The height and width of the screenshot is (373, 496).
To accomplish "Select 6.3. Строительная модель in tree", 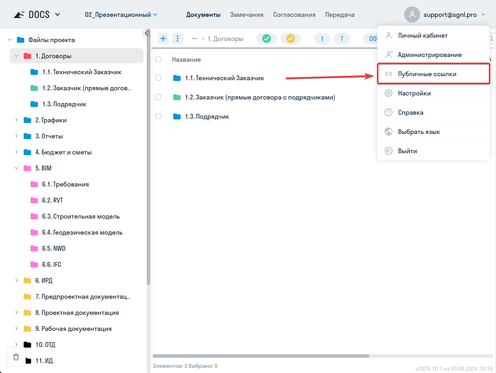I will pyautogui.click(x=81, y=217).
